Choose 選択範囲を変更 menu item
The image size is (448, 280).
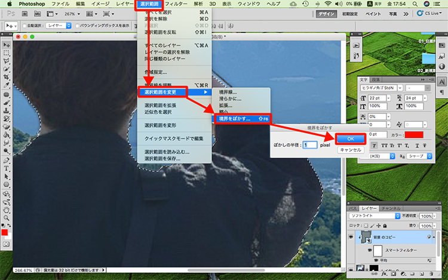point(174,92)
